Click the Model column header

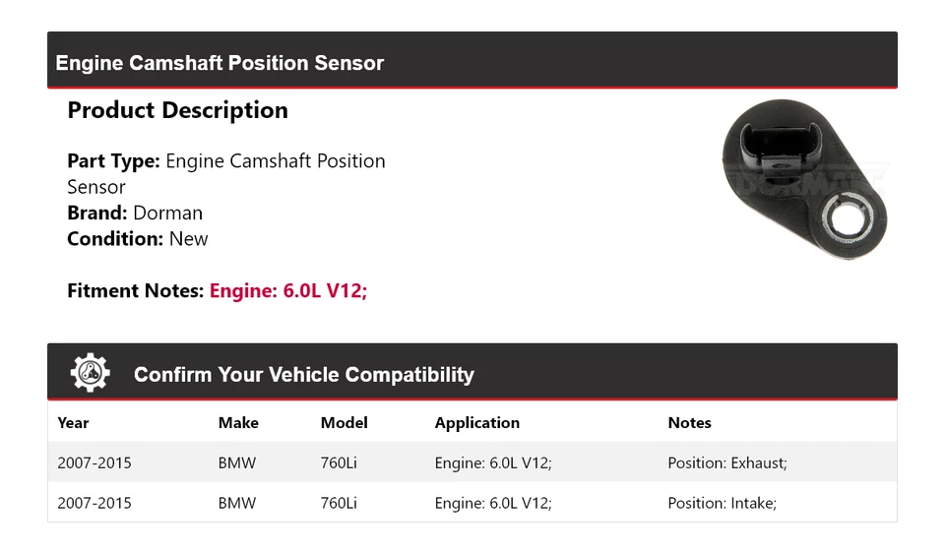(x=344, y=423)
